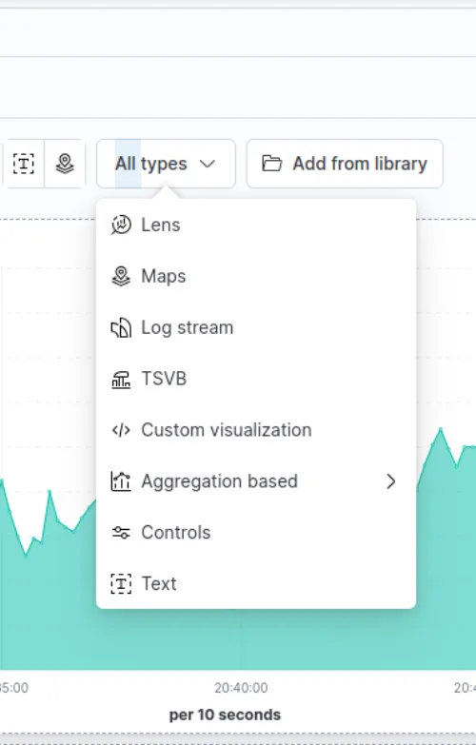
Task: Click the Controls sliders icon
Action: 121,533
